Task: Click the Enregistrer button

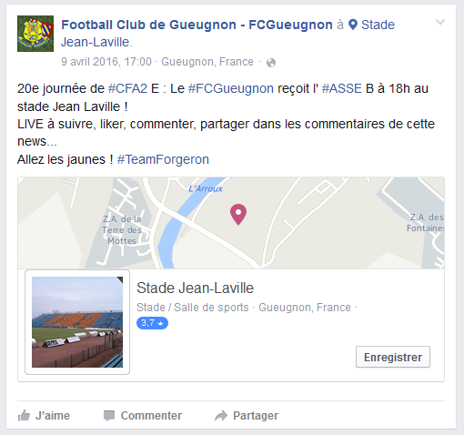Action: [x=393, y=357]
